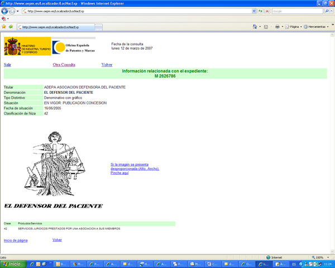
Task: Open the zoom level 100% dropdown
Action: click(x=321, y=257)
